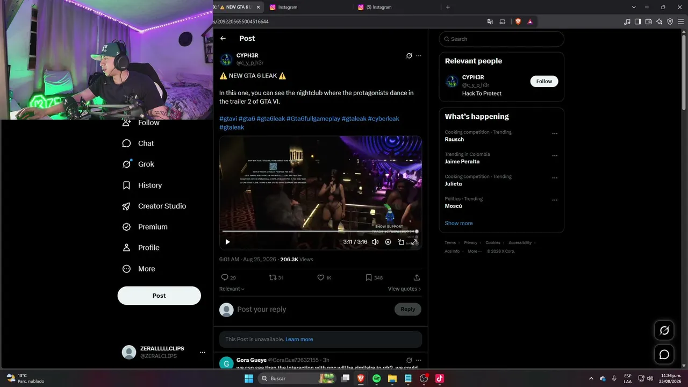Viewport: 688px width, 387px height.
Task: Open more options for Rausch trend
Action: pos(555,134)
